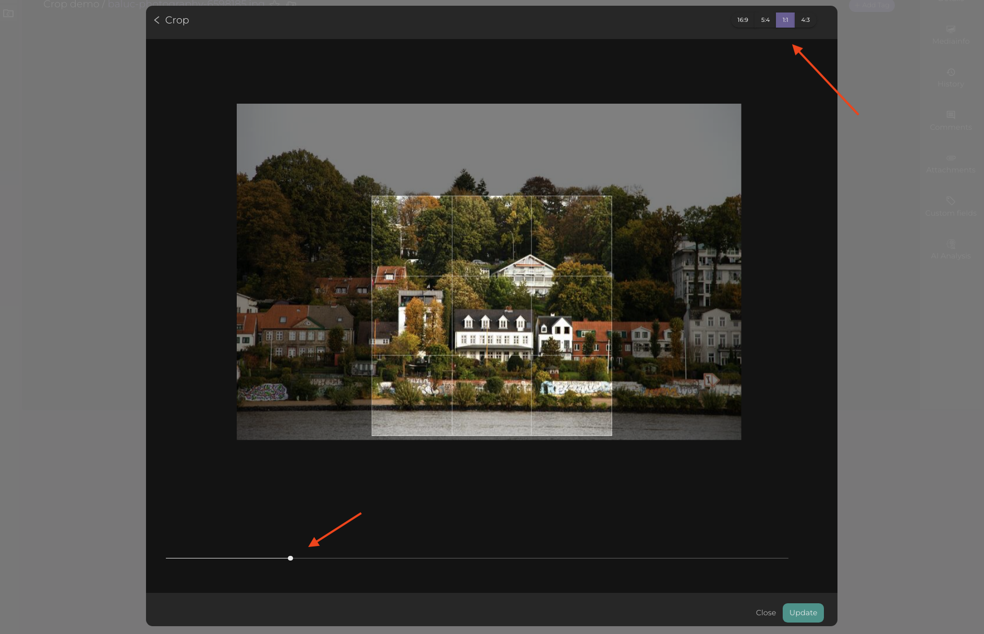This screenshot has height=634, width=984.
Task: Select the highlighted 1:1 aspect ratio
Action: 785,20
